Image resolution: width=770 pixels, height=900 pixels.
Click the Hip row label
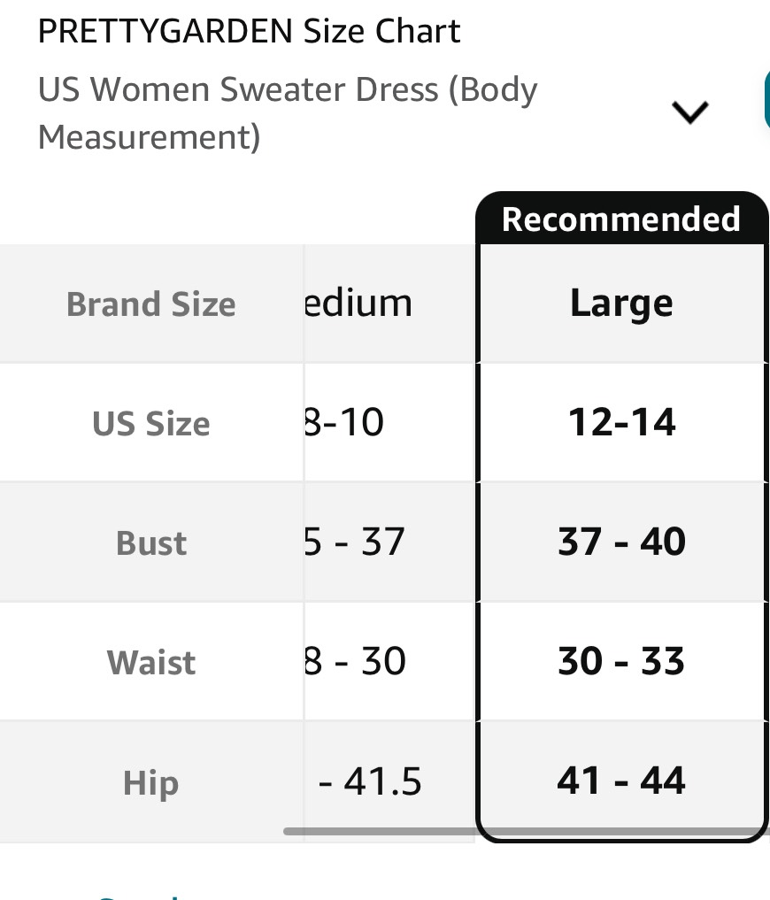tap(151, 783)
